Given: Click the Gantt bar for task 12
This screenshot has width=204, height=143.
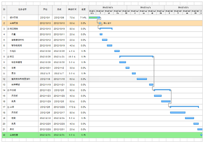Looking at the screenshot, I should click(142, 79).
